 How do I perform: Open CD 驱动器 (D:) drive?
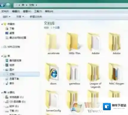click(17, 102)
